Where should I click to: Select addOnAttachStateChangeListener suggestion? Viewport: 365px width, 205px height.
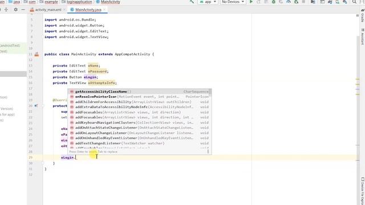[139, 128]
